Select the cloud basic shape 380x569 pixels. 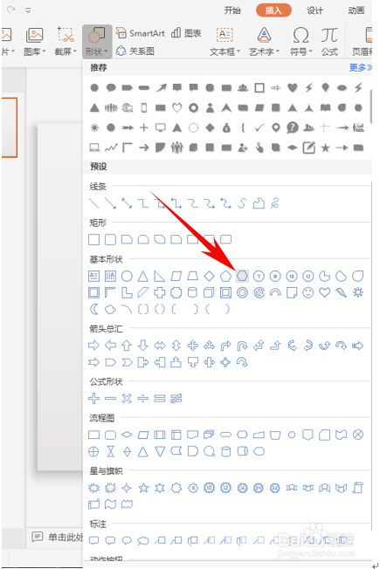110,309
